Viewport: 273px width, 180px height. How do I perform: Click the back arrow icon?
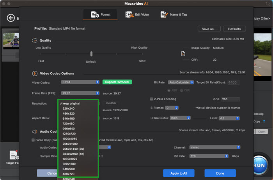click(x=11, y=18)
